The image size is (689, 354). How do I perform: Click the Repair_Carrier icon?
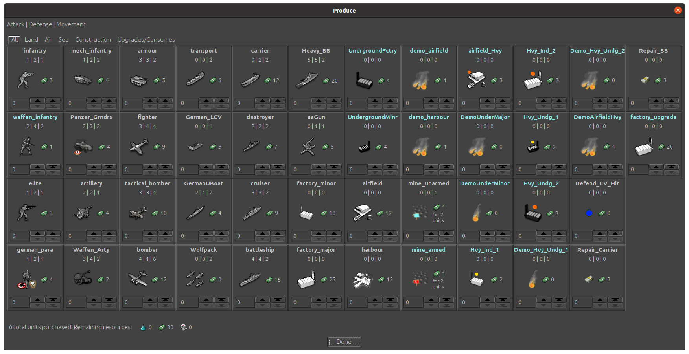pos(589,279)
